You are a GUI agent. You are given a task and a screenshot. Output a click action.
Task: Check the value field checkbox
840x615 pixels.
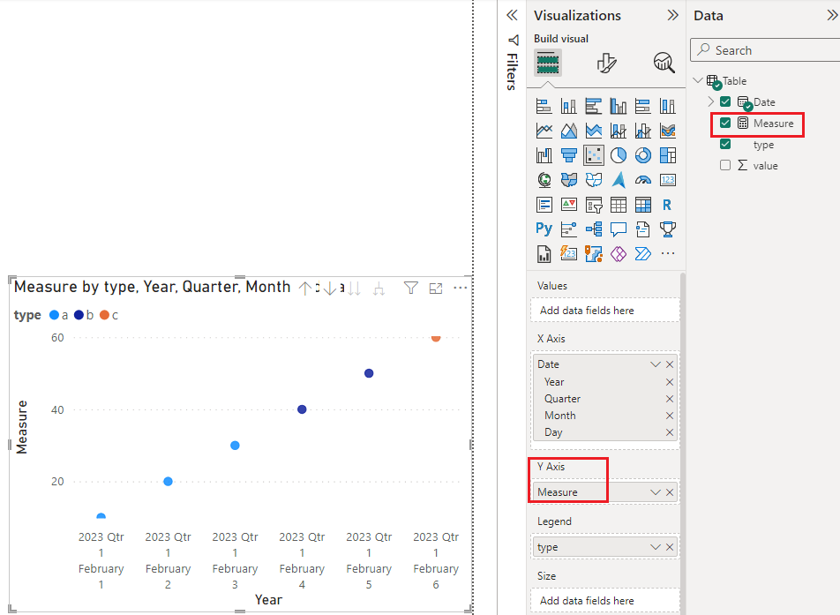click(725, 165)
